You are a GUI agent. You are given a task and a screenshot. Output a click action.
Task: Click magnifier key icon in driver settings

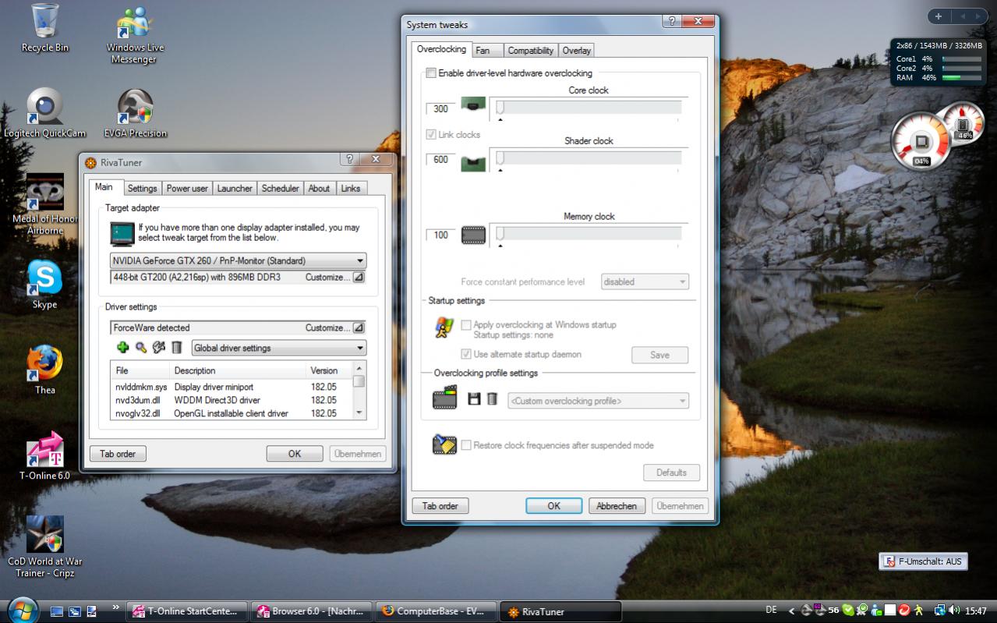coord(141,348)
